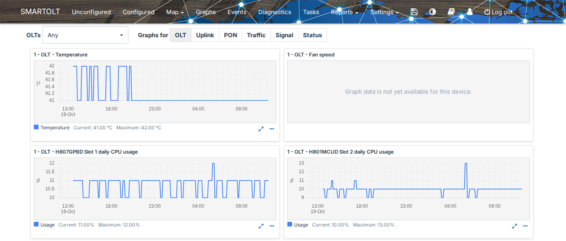Click the Temperature chart plot area
Viewport: 566px width, 241px height.
pyautogui.click(x=155, y=92)
